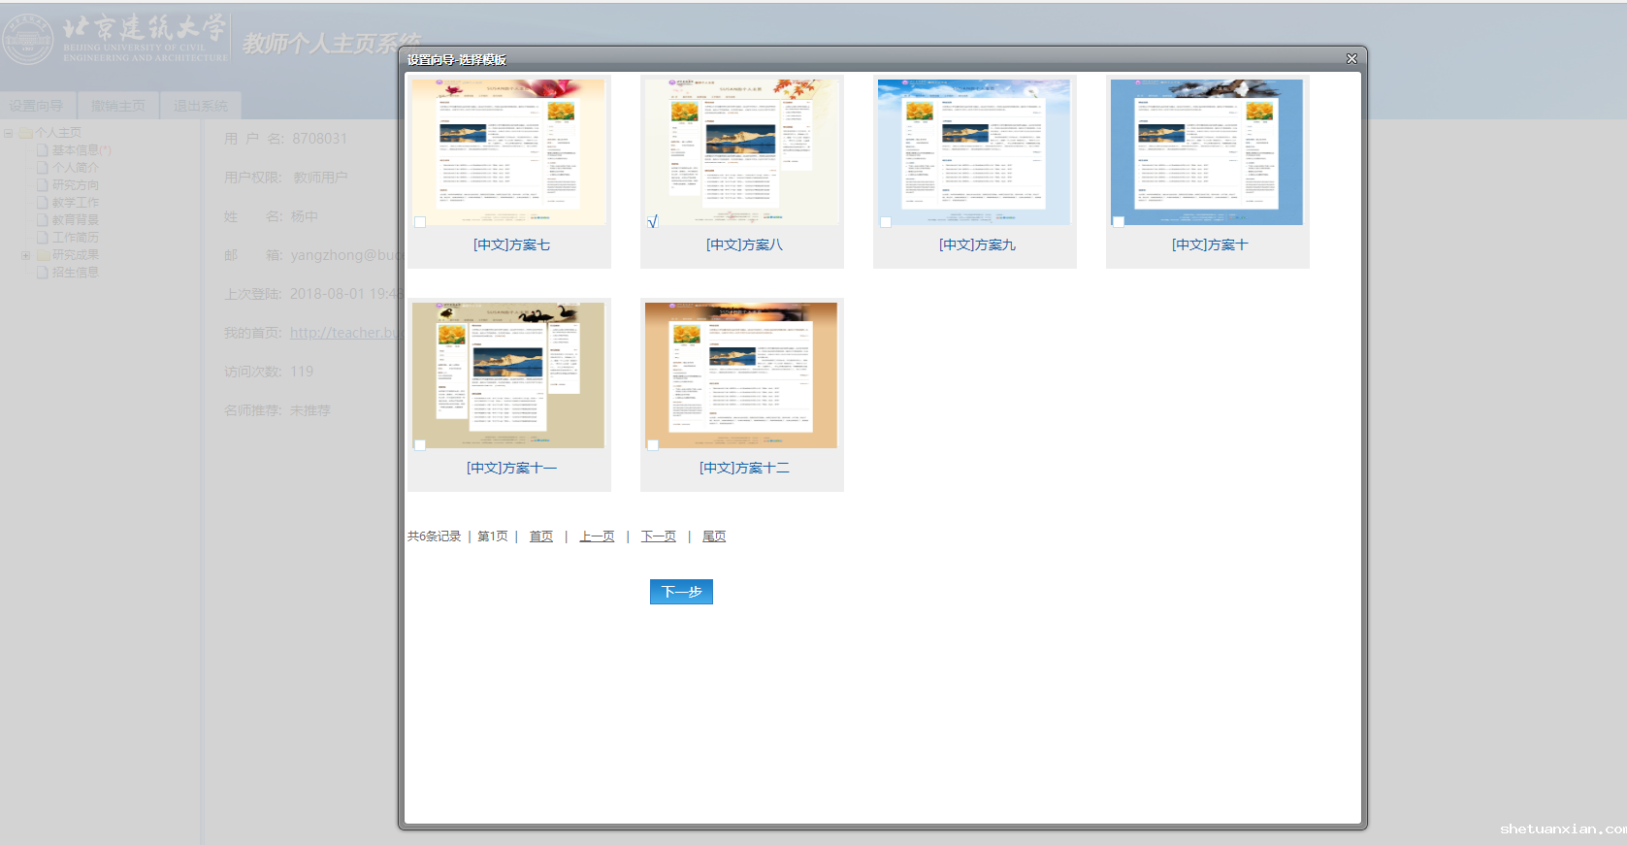Image resolution: width=1627 pixels, height=845 pixels.
Task: Click the page icon beside 招生信息
Action: point(43,273)
